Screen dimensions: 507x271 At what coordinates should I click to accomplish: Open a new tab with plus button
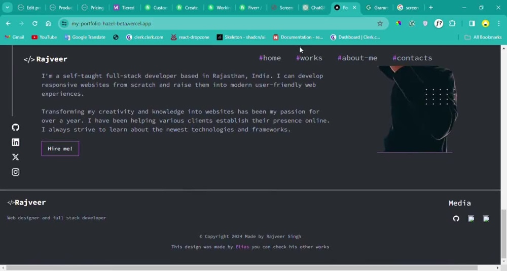[x=430, y=8]
